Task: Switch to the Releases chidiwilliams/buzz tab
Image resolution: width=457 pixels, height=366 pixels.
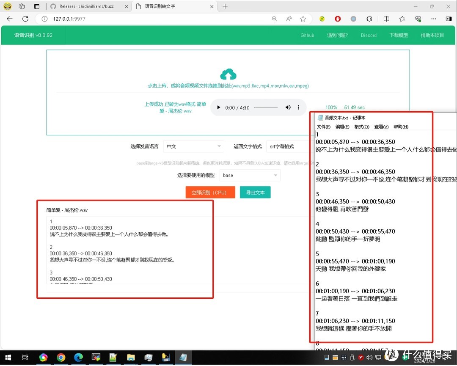Action: pos(87,6)
